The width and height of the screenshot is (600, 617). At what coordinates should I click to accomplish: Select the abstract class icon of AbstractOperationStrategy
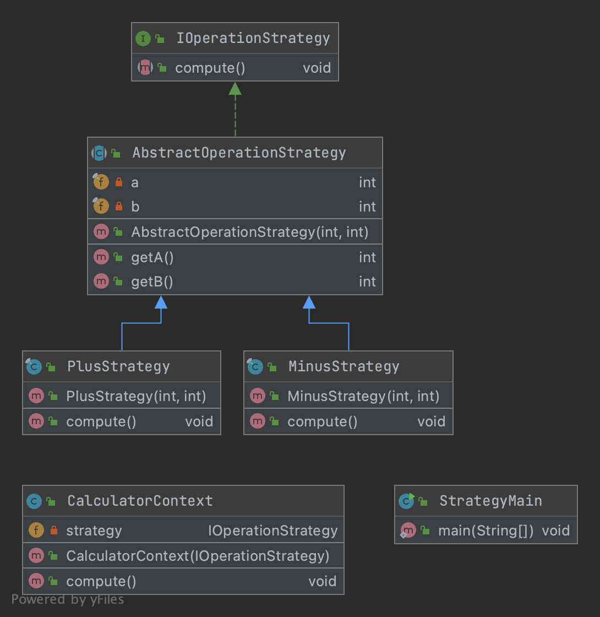coord(100,153)
